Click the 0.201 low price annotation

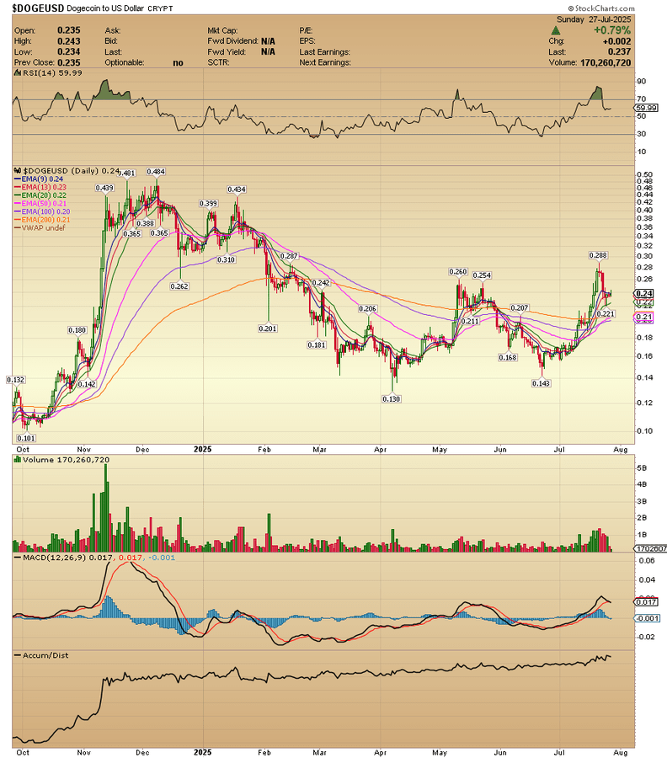click(x=268, y=328)
